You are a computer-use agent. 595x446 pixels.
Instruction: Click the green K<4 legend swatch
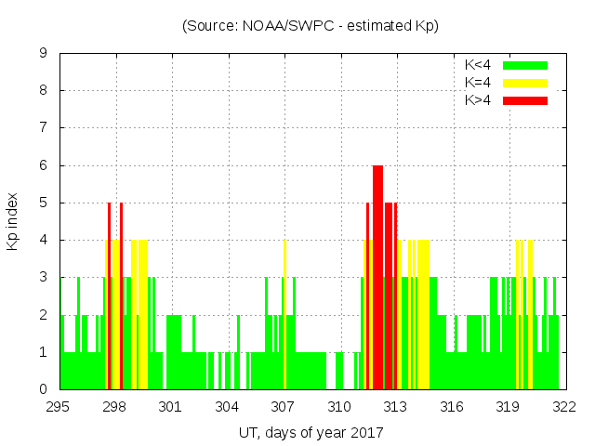[x=525, y=65]
